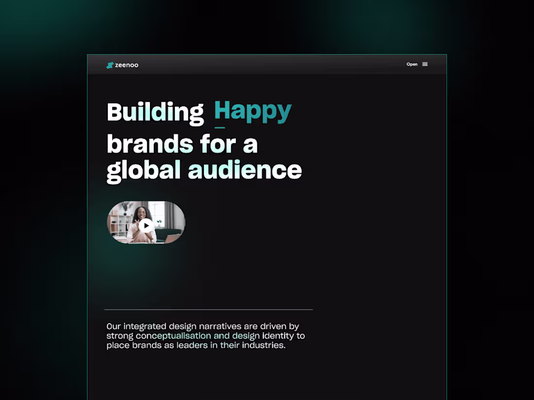Click the rounded video thumbnail of the woman
This screenshot has width=534, height=400.
[146, 223]
